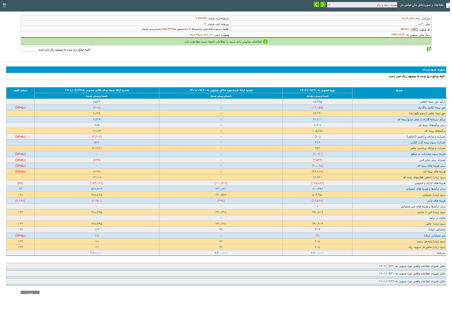Click the 'شرح' column header
452x309 pixels.
[399, 90]
